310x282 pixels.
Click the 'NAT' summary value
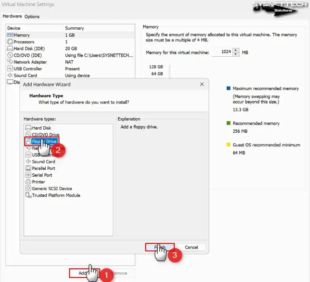(x=69, y=62)
